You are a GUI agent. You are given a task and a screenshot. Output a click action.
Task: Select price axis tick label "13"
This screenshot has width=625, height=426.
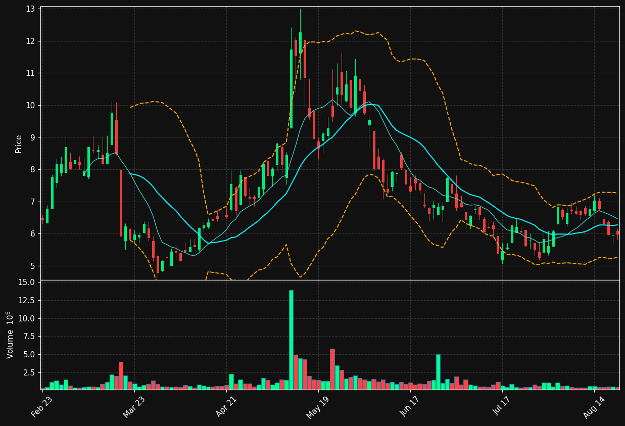pos(30,9)
